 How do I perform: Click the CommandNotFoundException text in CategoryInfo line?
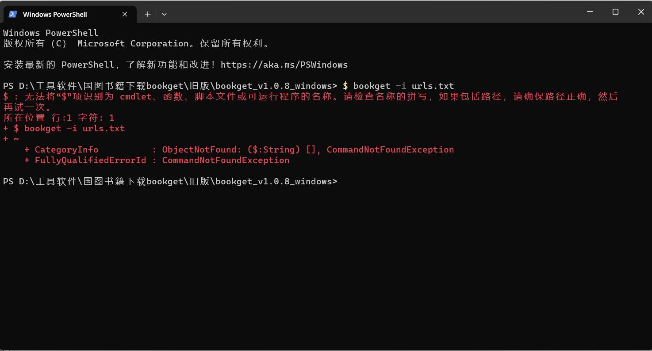390,150
